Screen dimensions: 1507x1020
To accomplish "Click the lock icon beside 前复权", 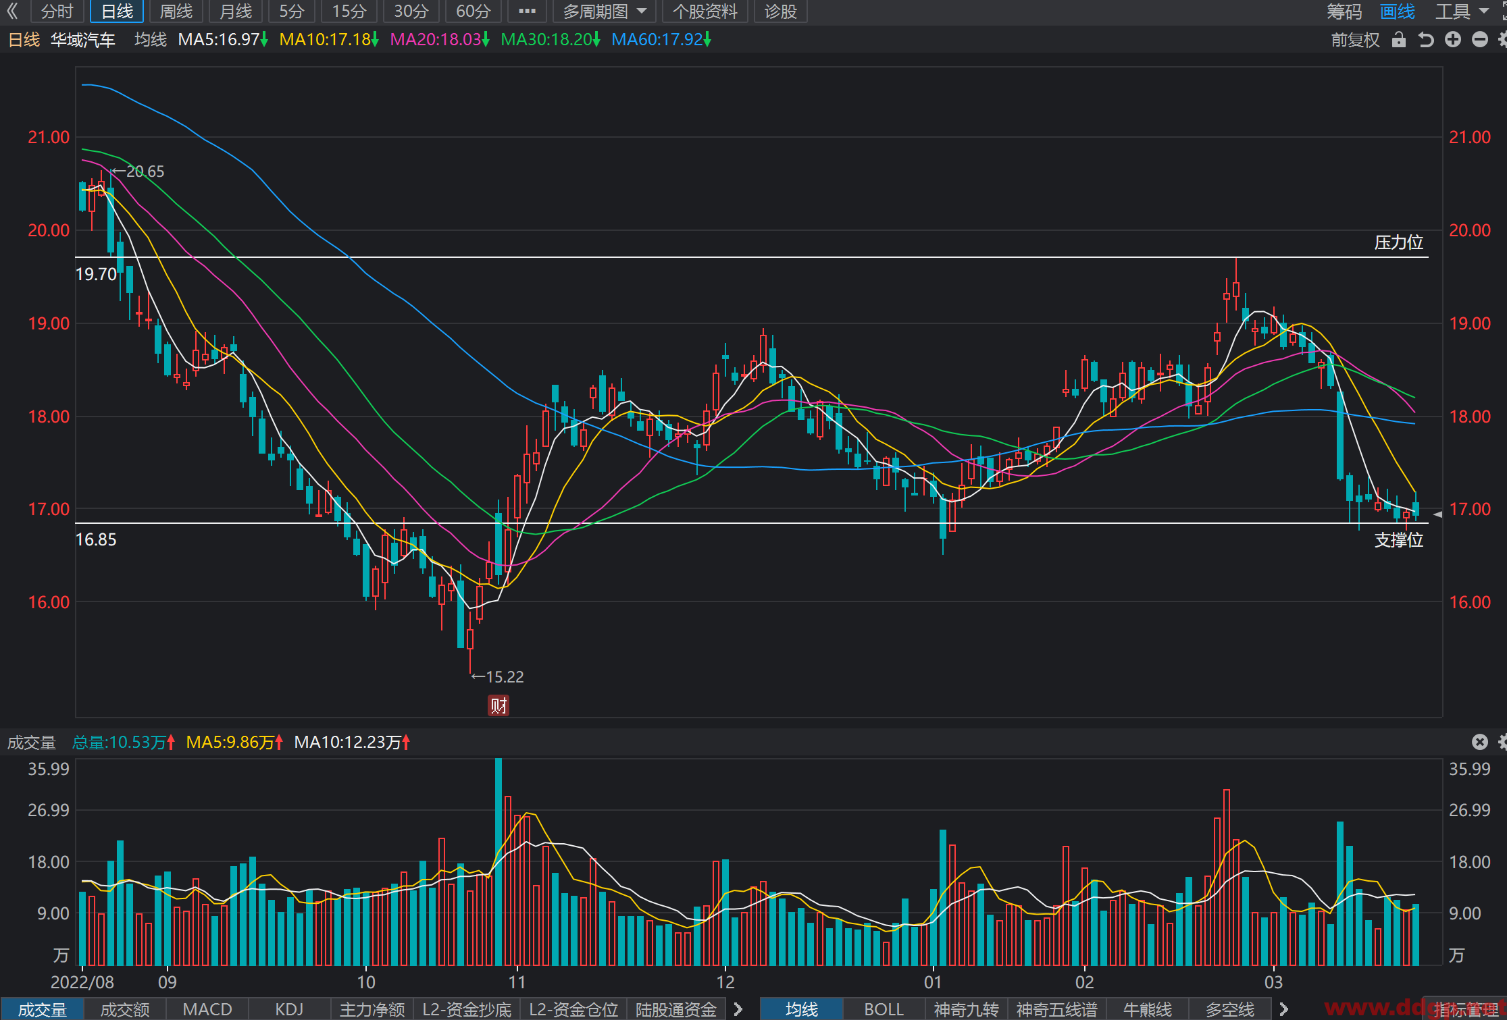I will coord(1399,40).
